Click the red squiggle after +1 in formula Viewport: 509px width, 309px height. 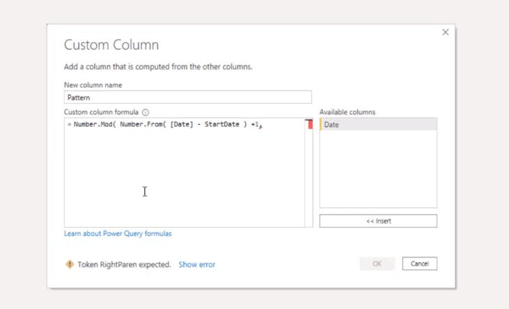[260, 127]
